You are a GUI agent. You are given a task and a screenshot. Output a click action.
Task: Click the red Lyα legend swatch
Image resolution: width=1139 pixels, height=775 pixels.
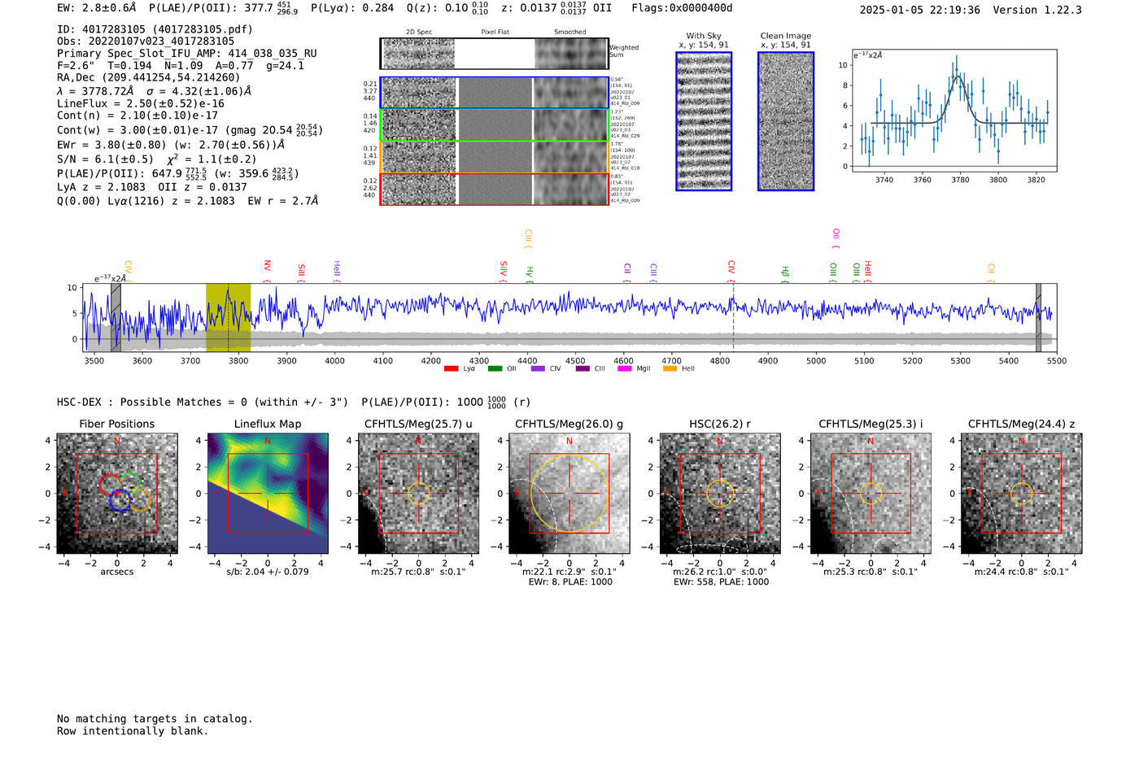[x=452, y=369]
